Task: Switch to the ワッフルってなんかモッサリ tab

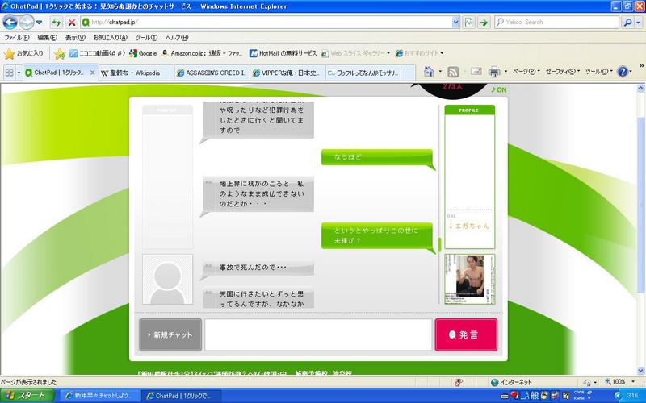Action: click(363, 73)
